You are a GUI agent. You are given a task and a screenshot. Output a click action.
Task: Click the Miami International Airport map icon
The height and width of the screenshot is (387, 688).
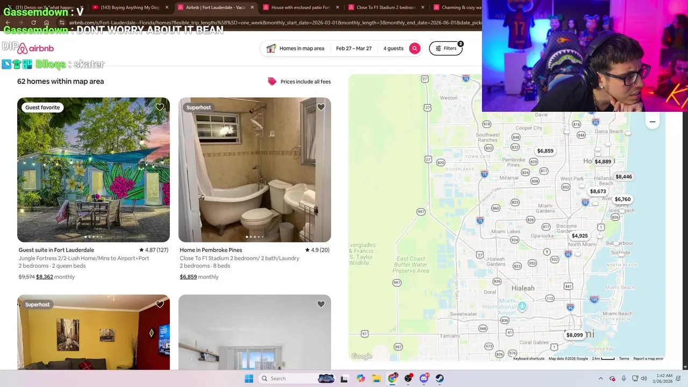click(522, 306)
